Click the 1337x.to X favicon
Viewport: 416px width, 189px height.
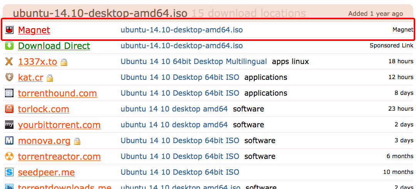(x=9, y=62)
